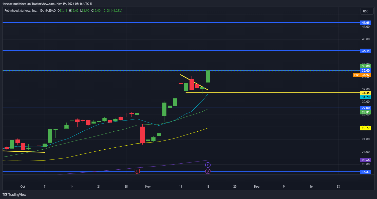Click the purple lightning bolt event icon

(x=208, y=171)
